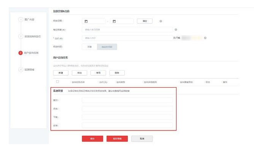
Task: Click the '新建' button above the task table
Action: pyautogui.click(x=61, y=73)
